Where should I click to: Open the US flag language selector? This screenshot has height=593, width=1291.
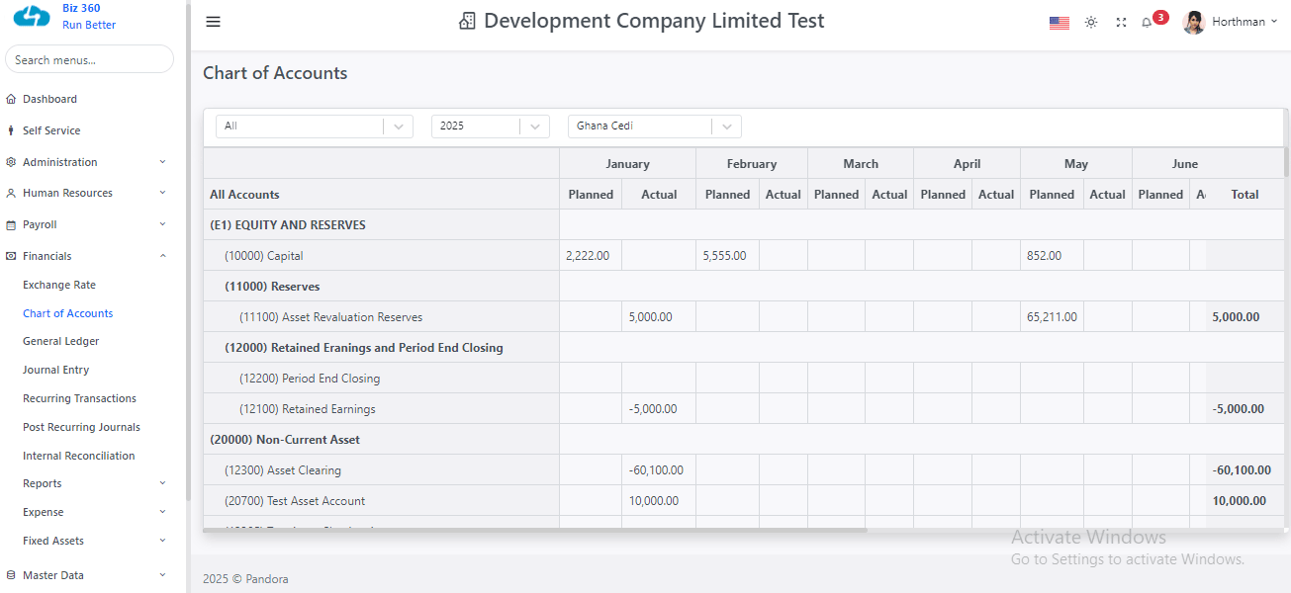click(1060, 23)
